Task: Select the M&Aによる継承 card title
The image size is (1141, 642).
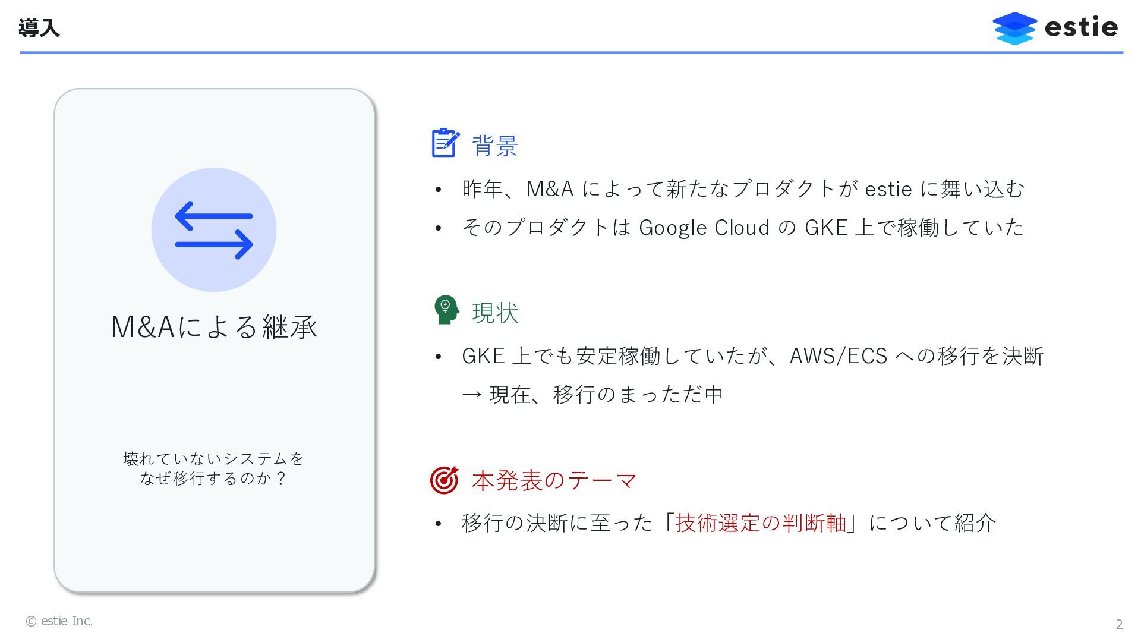Action: [214, 326]
